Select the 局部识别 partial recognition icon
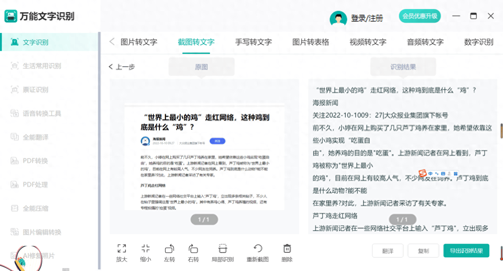503x271 pixels. [222, 249]
